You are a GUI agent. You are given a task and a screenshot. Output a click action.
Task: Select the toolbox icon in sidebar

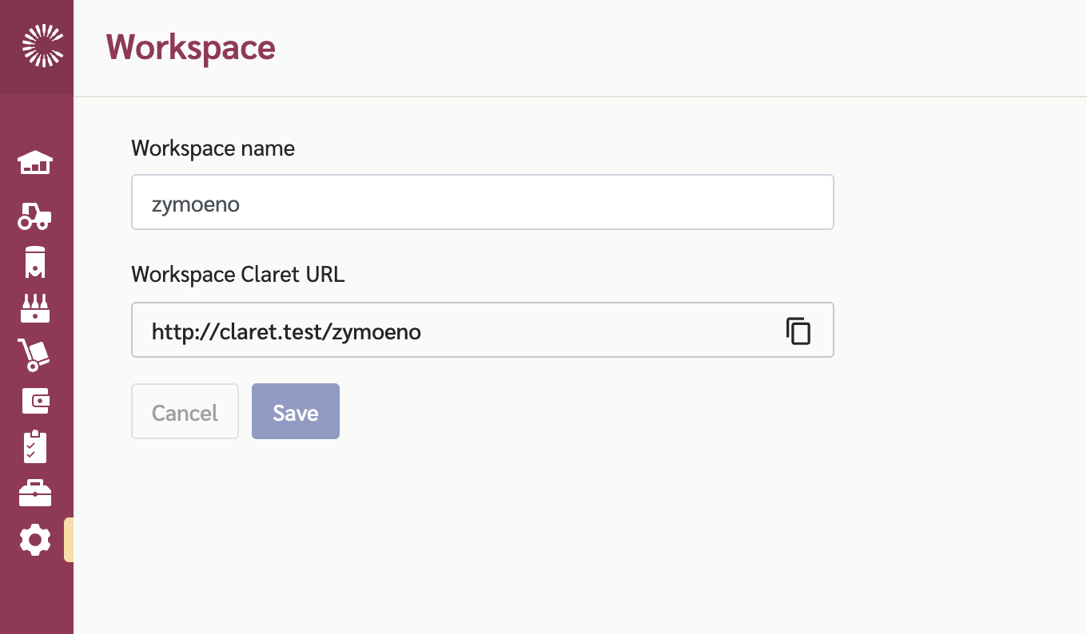[x=35, y=493]
